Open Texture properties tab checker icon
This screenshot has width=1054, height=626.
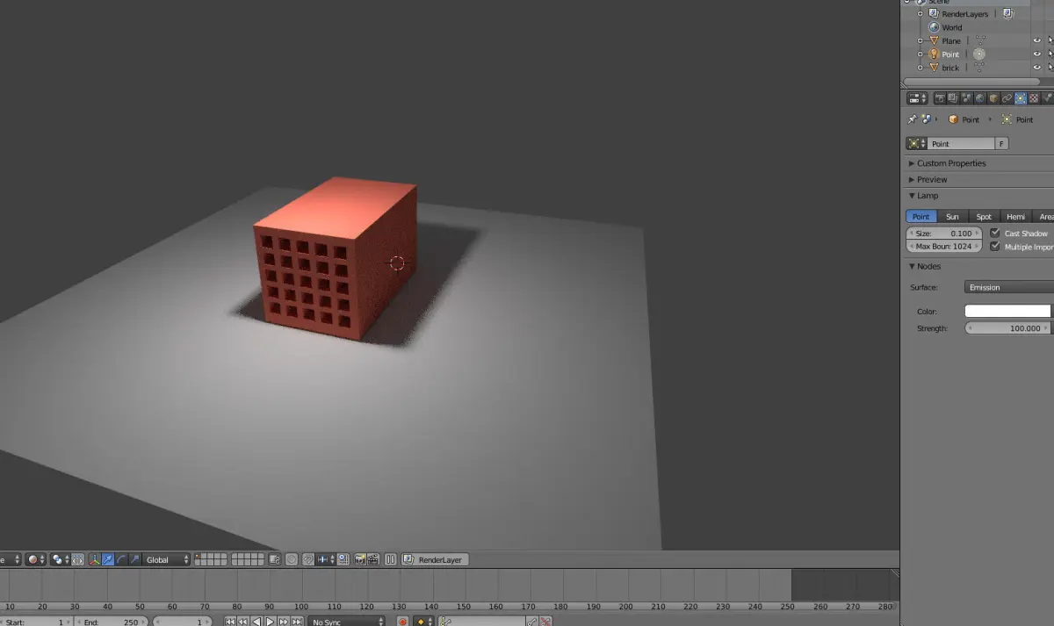tap(1034, 98)
